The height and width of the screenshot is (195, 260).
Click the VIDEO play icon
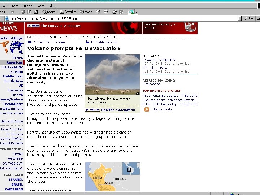[x=92, y=110]
